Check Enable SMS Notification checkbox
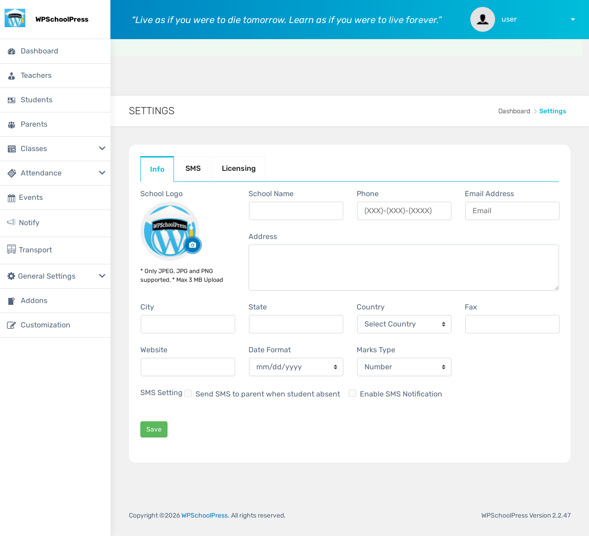Viewport: 589px width, 536px height. pyautogui.click(x=352, y=393)
